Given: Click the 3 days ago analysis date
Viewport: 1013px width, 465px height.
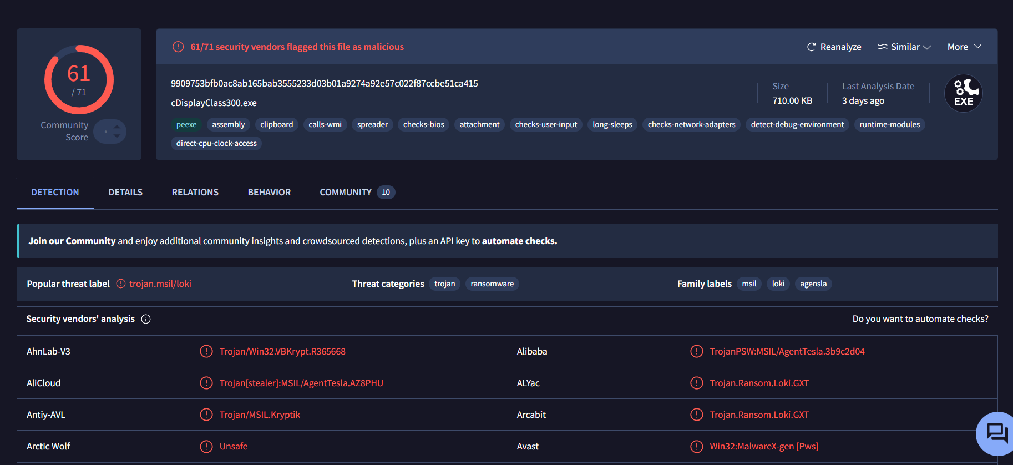Looking at the screenshot, I should [863, 100].
